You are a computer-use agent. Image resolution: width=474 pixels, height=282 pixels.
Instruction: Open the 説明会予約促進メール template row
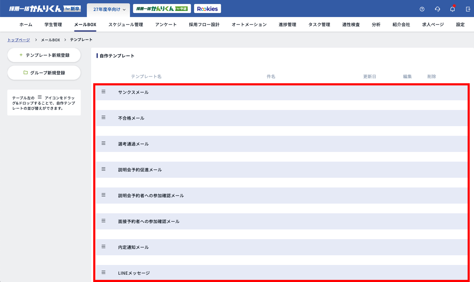(140, 170)
